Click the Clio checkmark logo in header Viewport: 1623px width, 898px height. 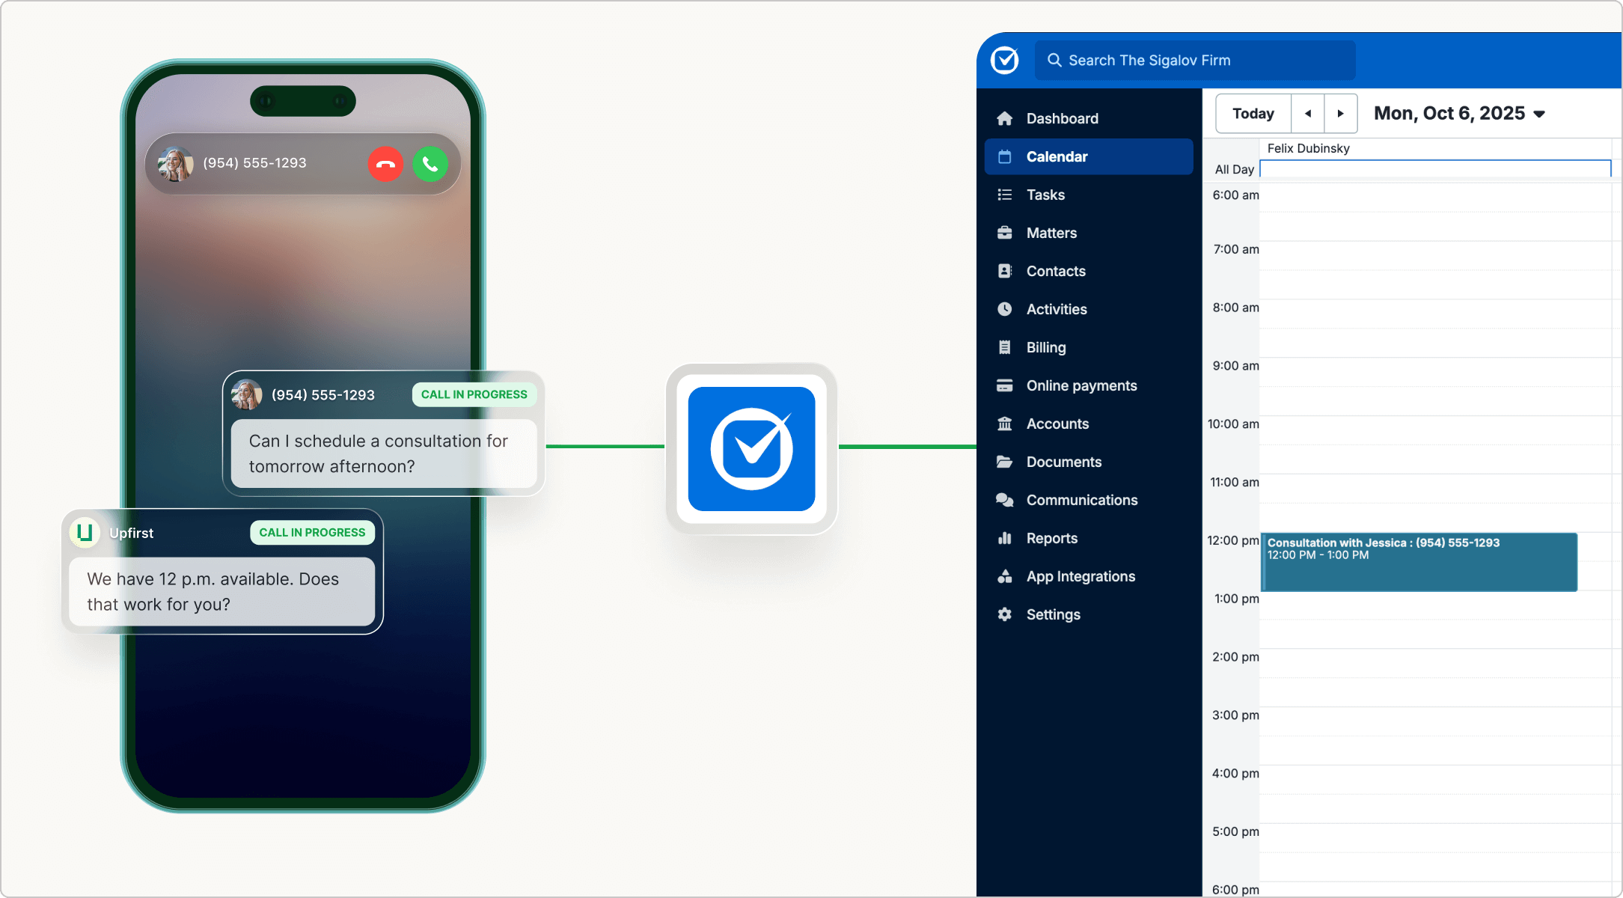coord(1005,60)
